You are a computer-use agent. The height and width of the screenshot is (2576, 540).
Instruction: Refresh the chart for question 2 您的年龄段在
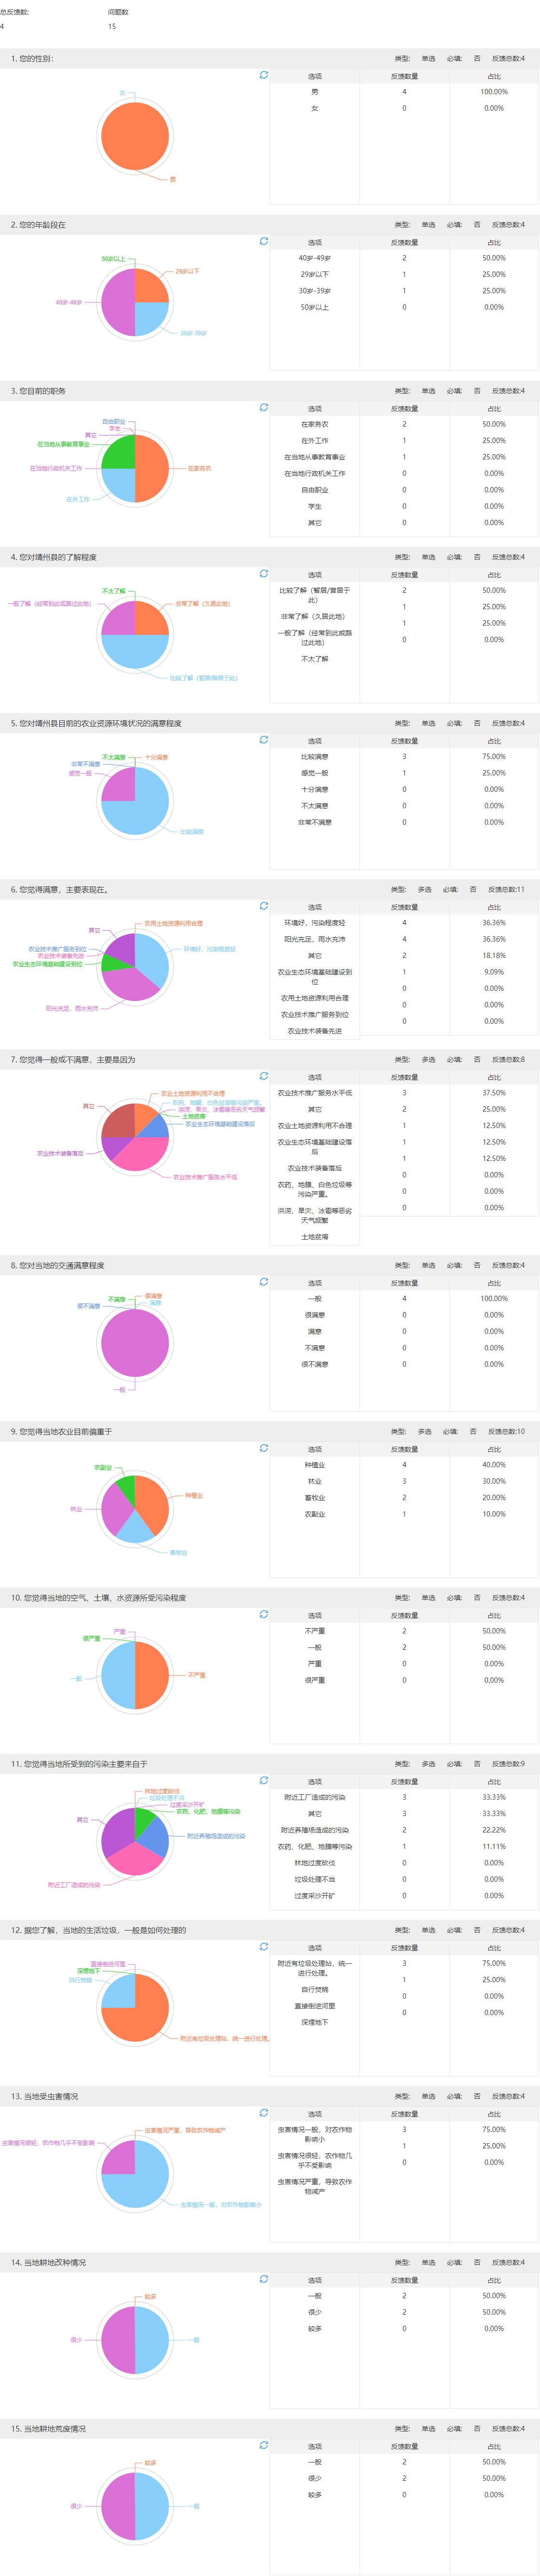[263, 241]
